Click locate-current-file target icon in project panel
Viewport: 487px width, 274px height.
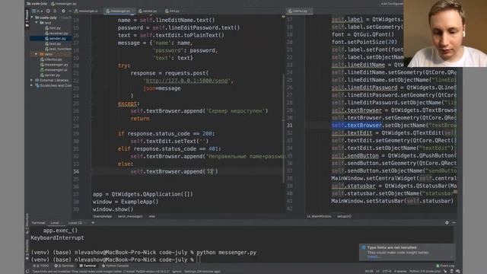coord(48,11)
